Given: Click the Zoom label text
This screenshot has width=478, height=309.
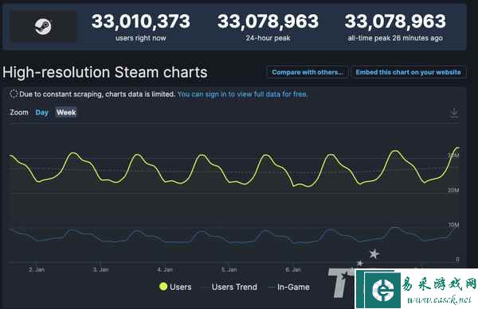Looking at the screenshot, I should coord(19,113).
